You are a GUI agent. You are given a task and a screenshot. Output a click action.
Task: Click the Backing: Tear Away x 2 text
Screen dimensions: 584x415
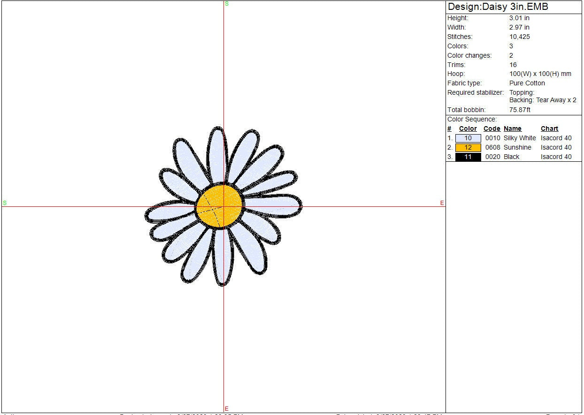pyautogui.click(x=543, y=100)
